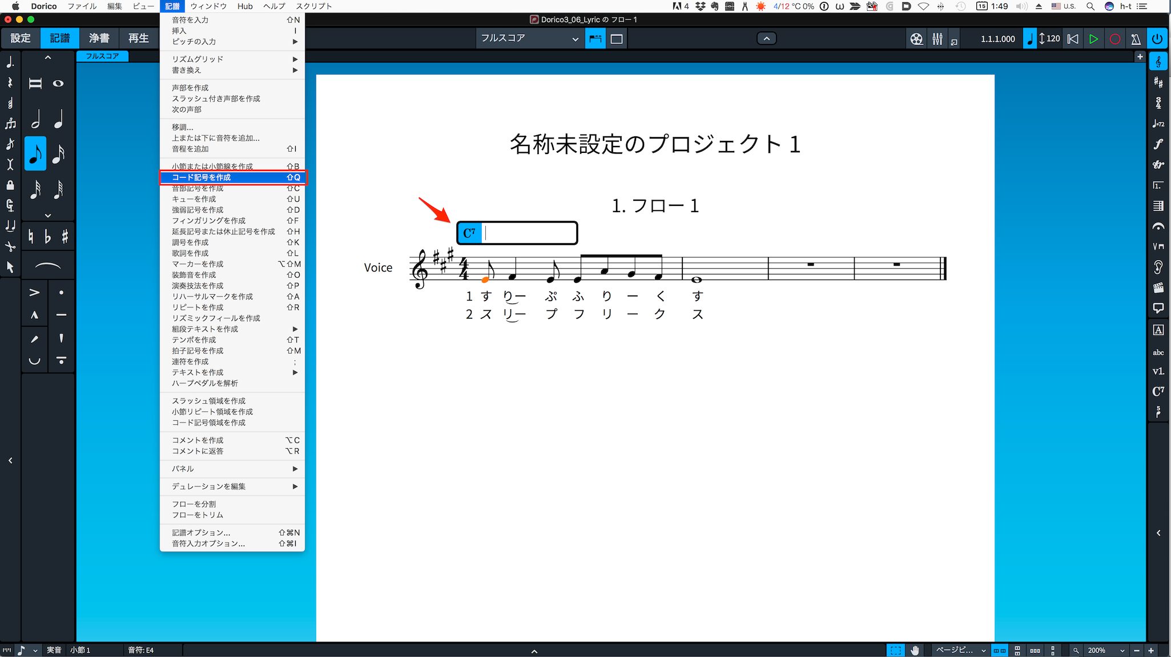Open the スクリプト menu
1171x657 pixels.
pos(313,6)
